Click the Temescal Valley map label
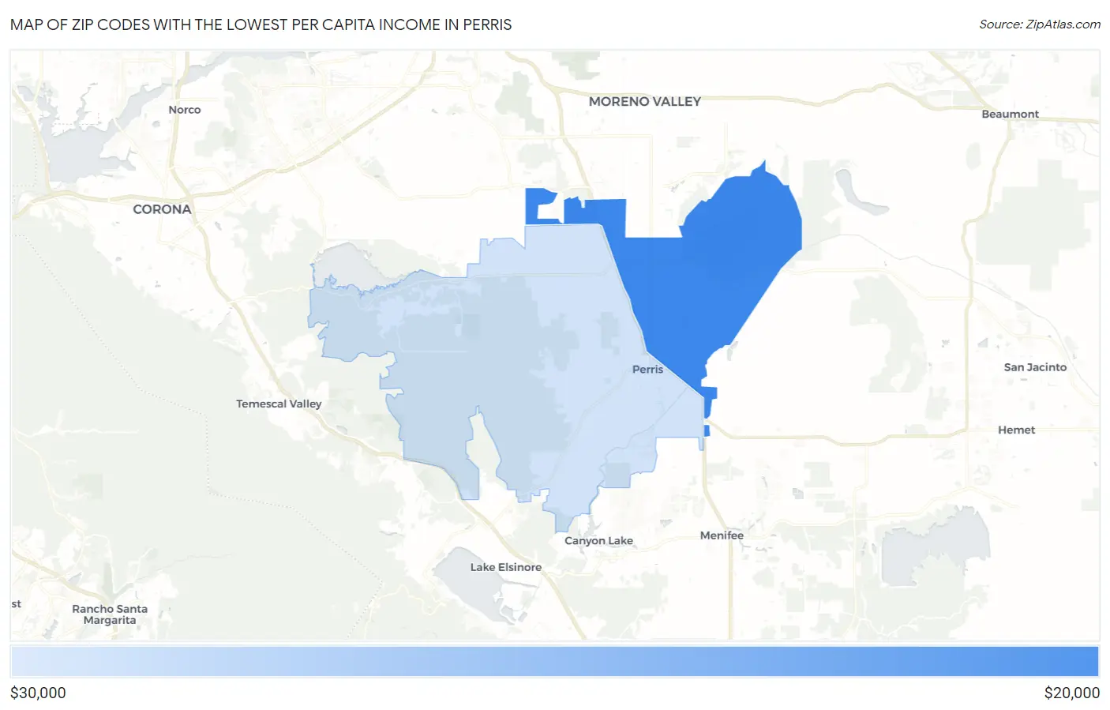 click(x=279, y=404)
